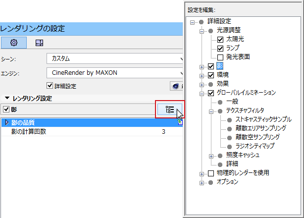This screenshot has width=304, height=218.
Task: Select the 影の計算回数 row
Action: coord(92,131)
